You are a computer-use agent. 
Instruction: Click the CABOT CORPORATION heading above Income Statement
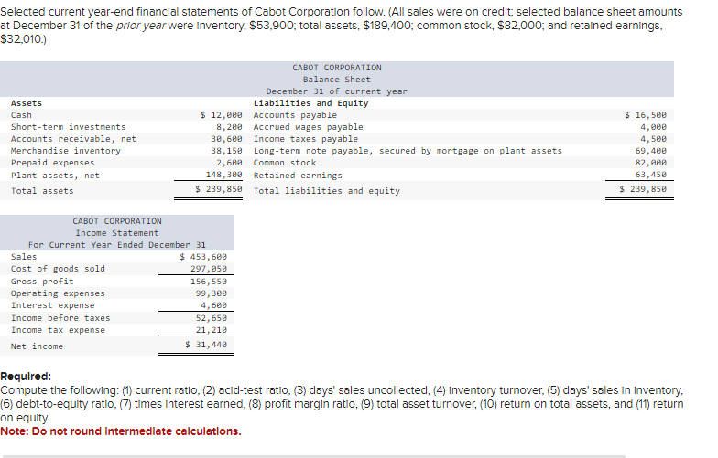117,221
